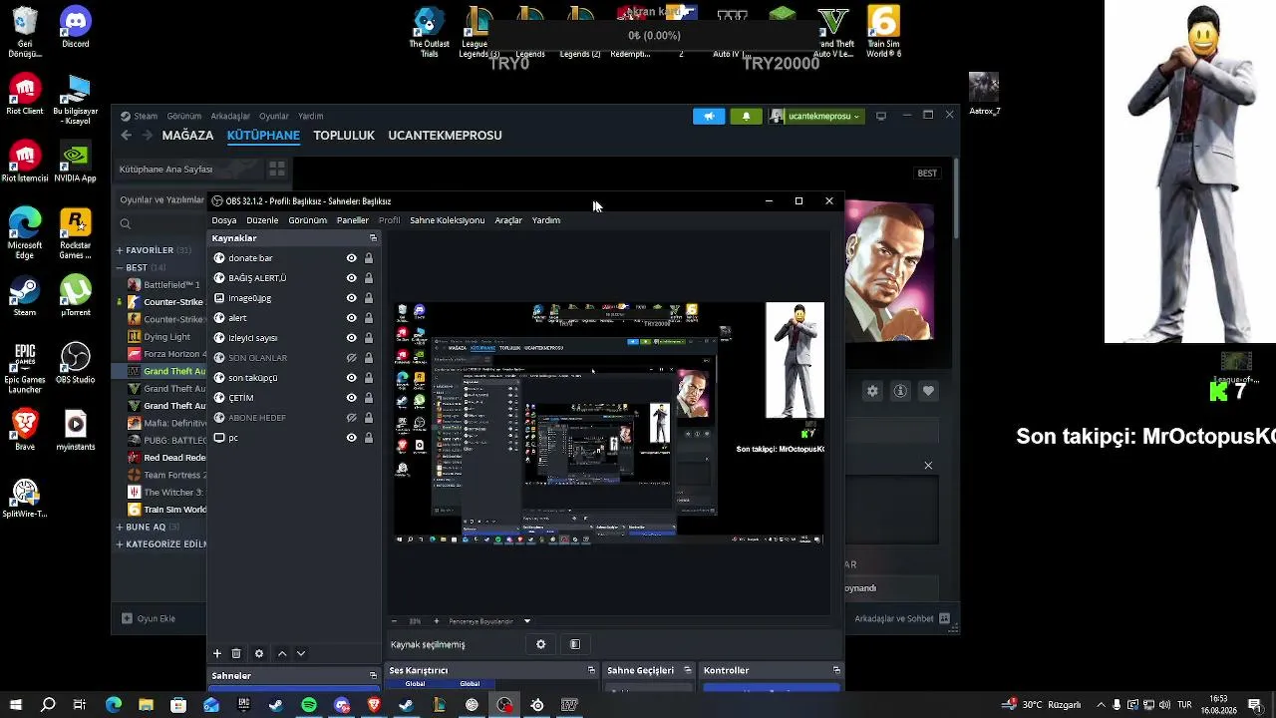Open properties gear button next to Kaynak seçilmemiş
The height and width of the screenshot is (718, 1276).
(x=541, y=644)
